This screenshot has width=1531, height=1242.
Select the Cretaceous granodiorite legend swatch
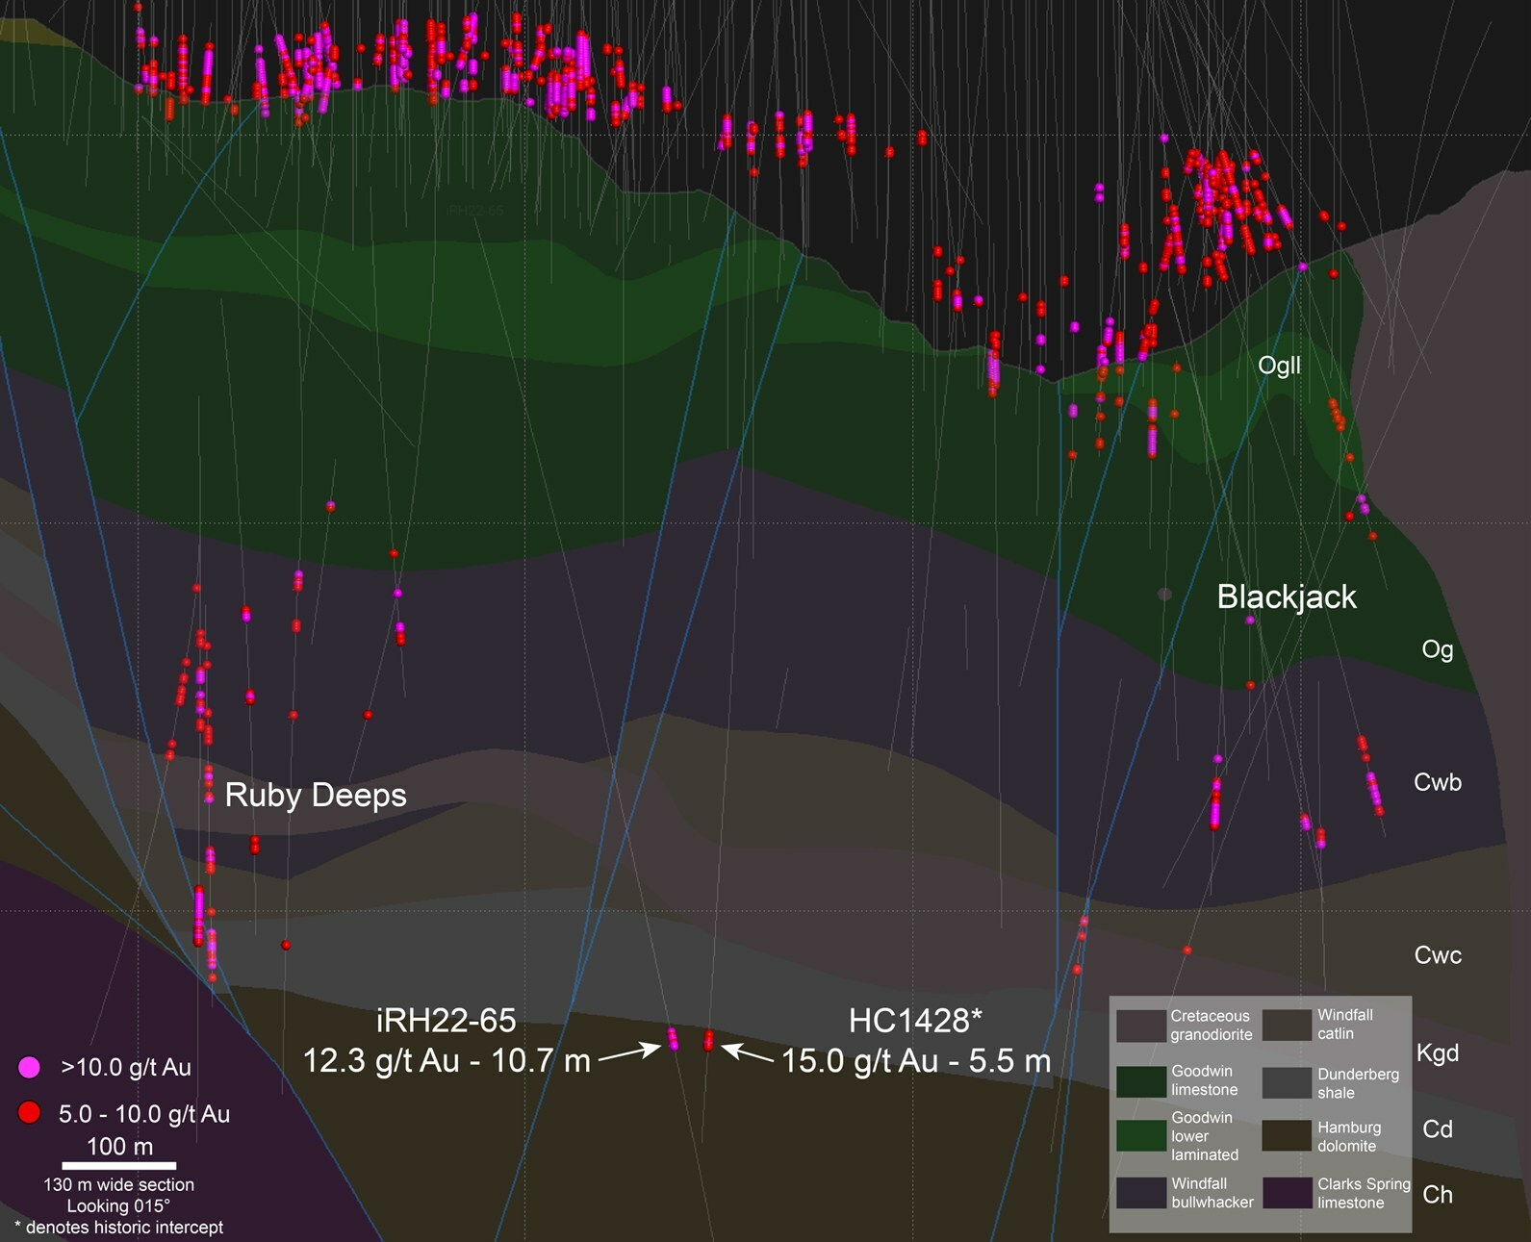1140,1026
